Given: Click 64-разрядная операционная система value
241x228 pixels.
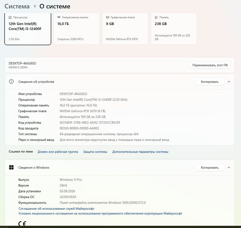Looking at the screenshot, I should 99,134.
